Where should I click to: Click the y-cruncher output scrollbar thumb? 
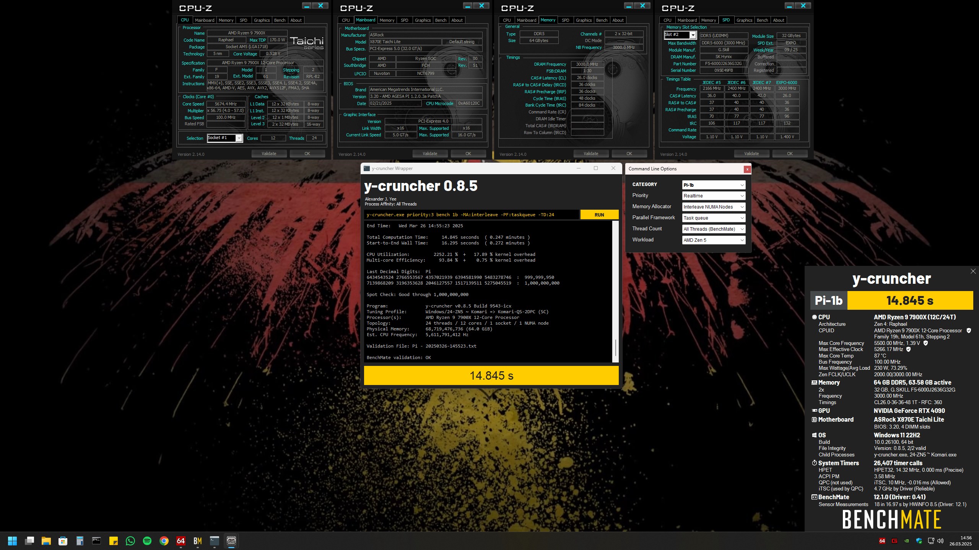[615, 348]
